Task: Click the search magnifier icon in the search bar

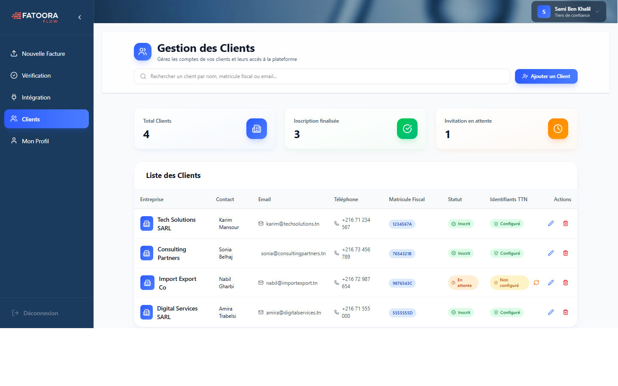Action: 143,76
